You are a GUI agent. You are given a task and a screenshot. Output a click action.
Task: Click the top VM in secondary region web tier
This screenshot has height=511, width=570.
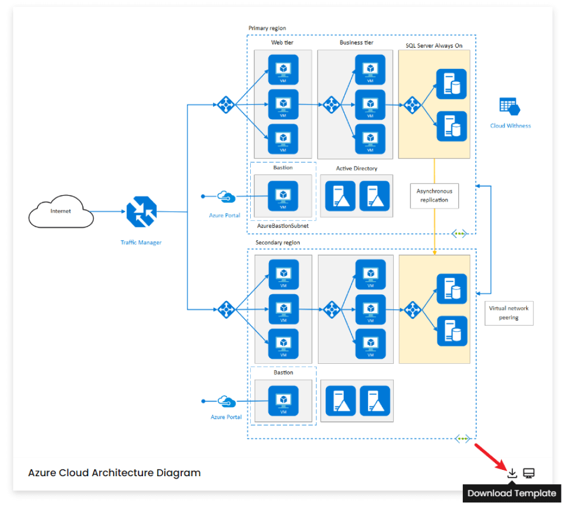pyautogui.click(x=283, y=274)
